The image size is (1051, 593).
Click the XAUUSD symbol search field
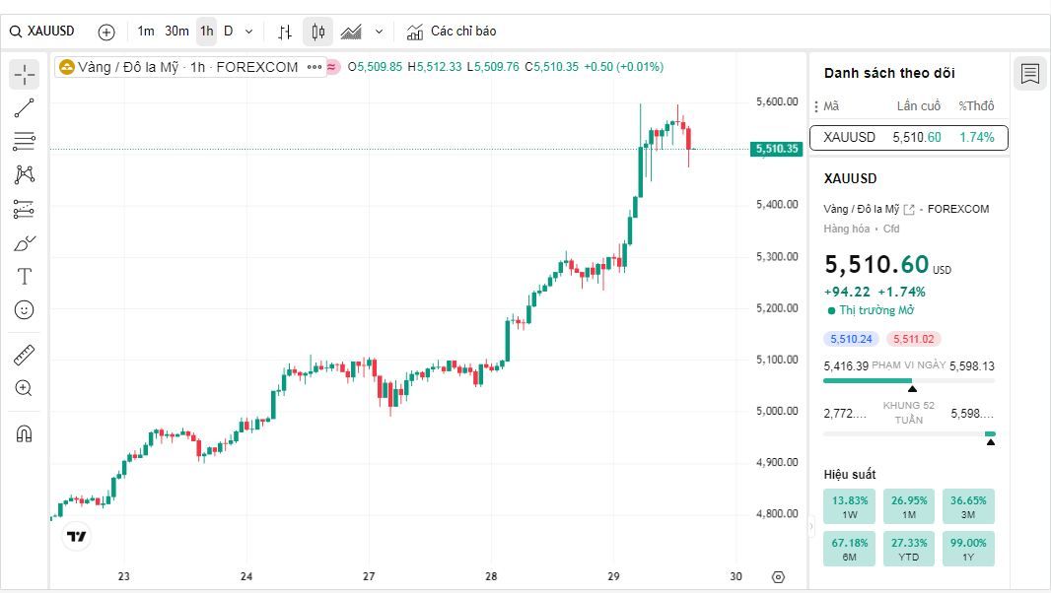coord(42,32)
